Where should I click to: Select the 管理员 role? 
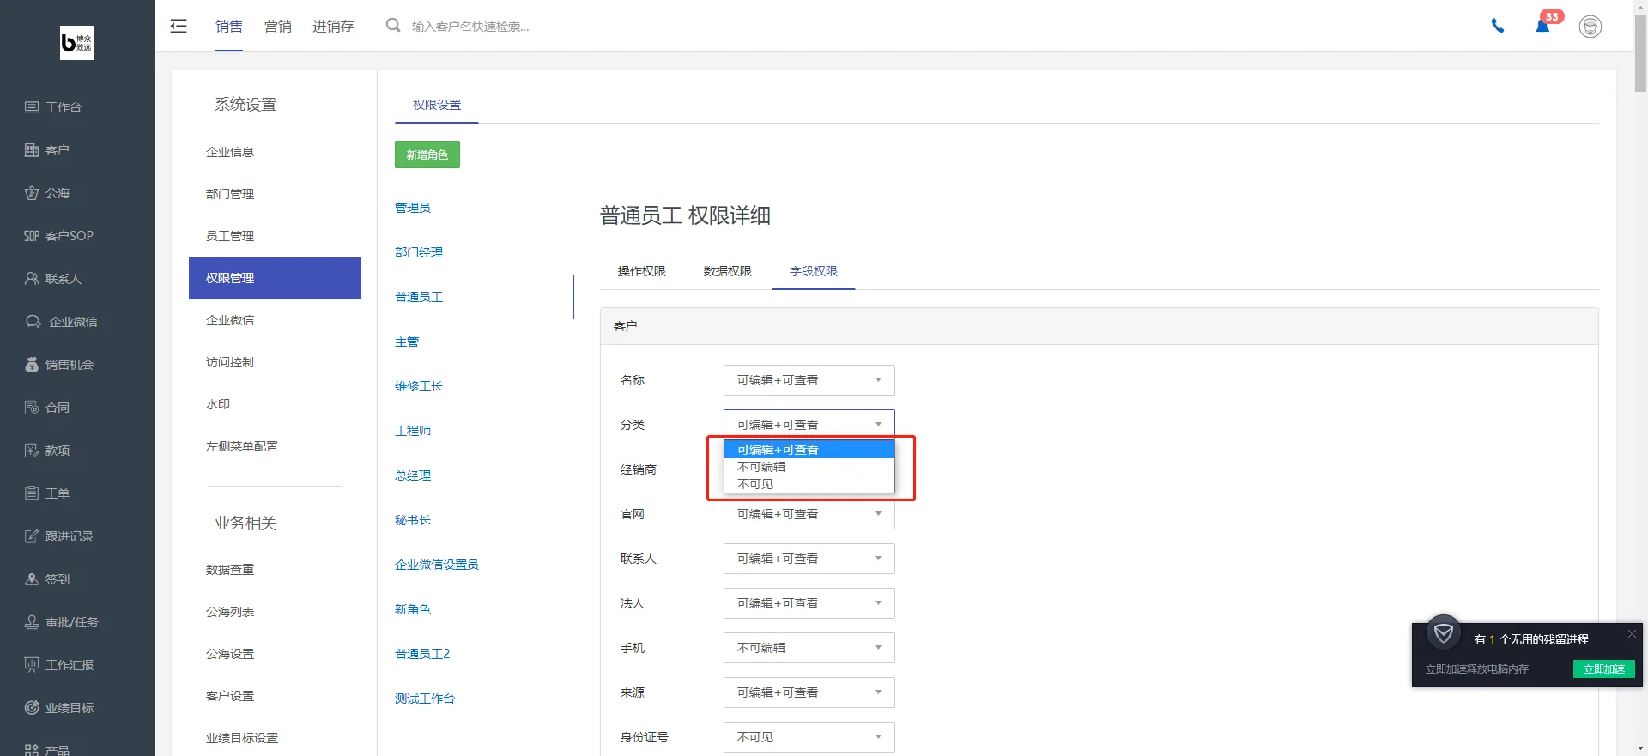tap(413, 208)
